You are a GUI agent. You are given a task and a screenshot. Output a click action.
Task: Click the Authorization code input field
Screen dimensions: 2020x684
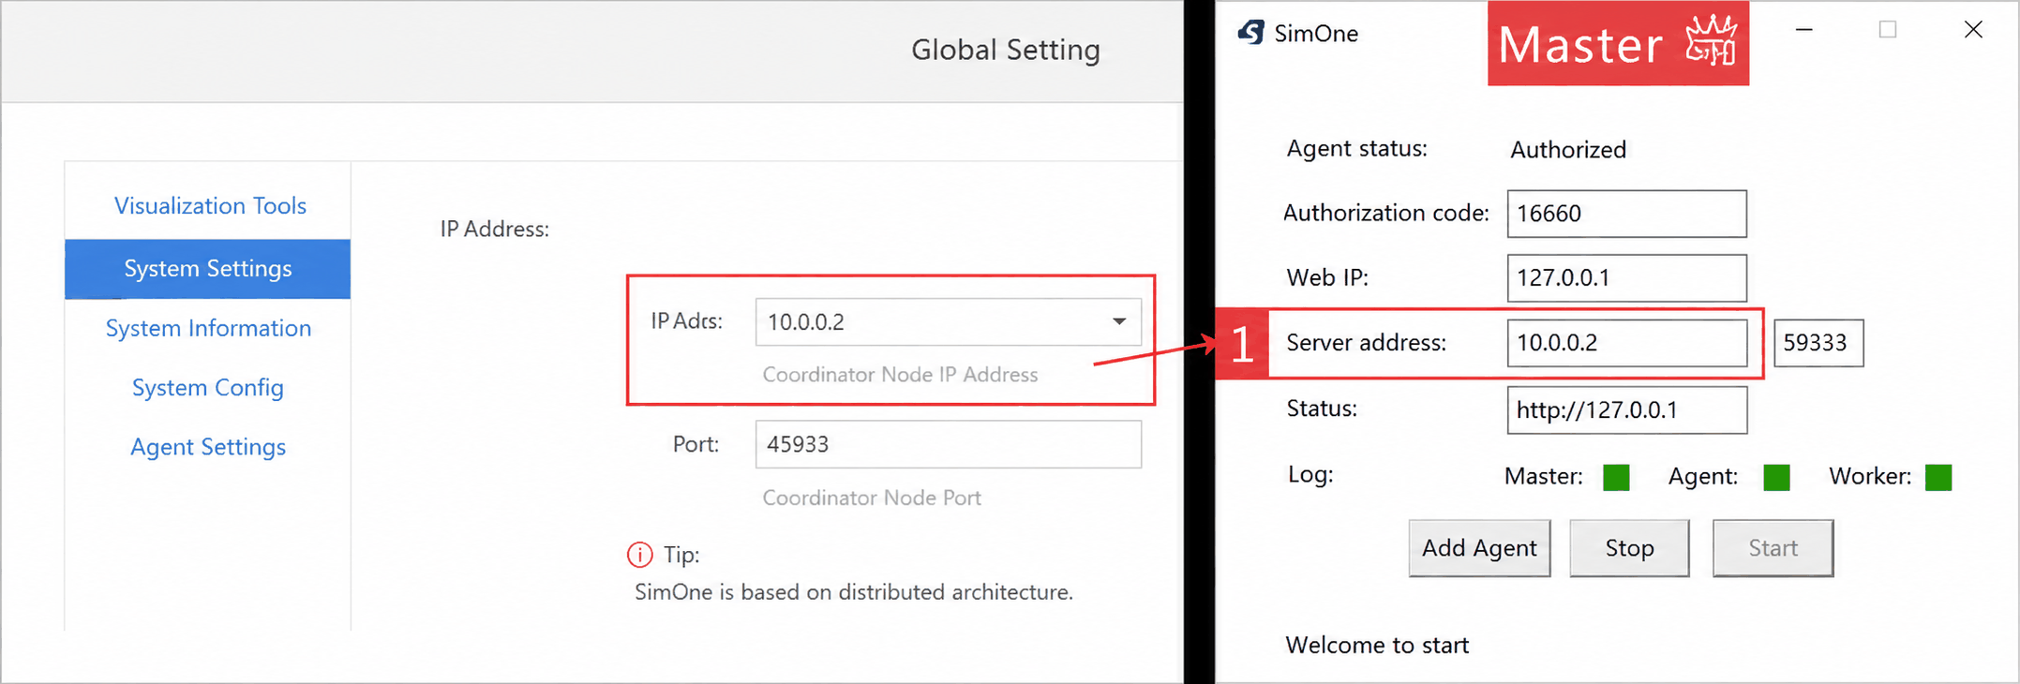(1627, 214)
